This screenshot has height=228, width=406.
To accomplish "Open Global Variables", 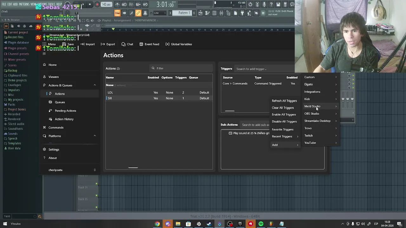I will (179, 44).
